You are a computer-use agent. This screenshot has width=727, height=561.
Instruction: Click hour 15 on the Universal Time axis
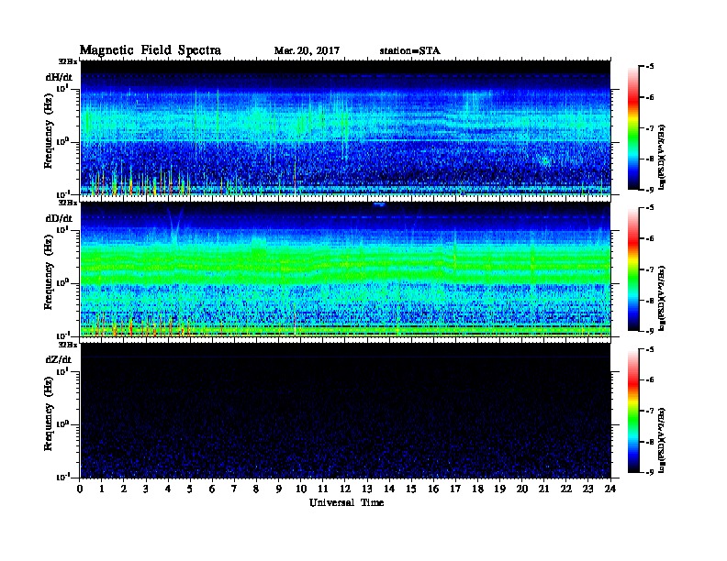[x=411, y=489]
